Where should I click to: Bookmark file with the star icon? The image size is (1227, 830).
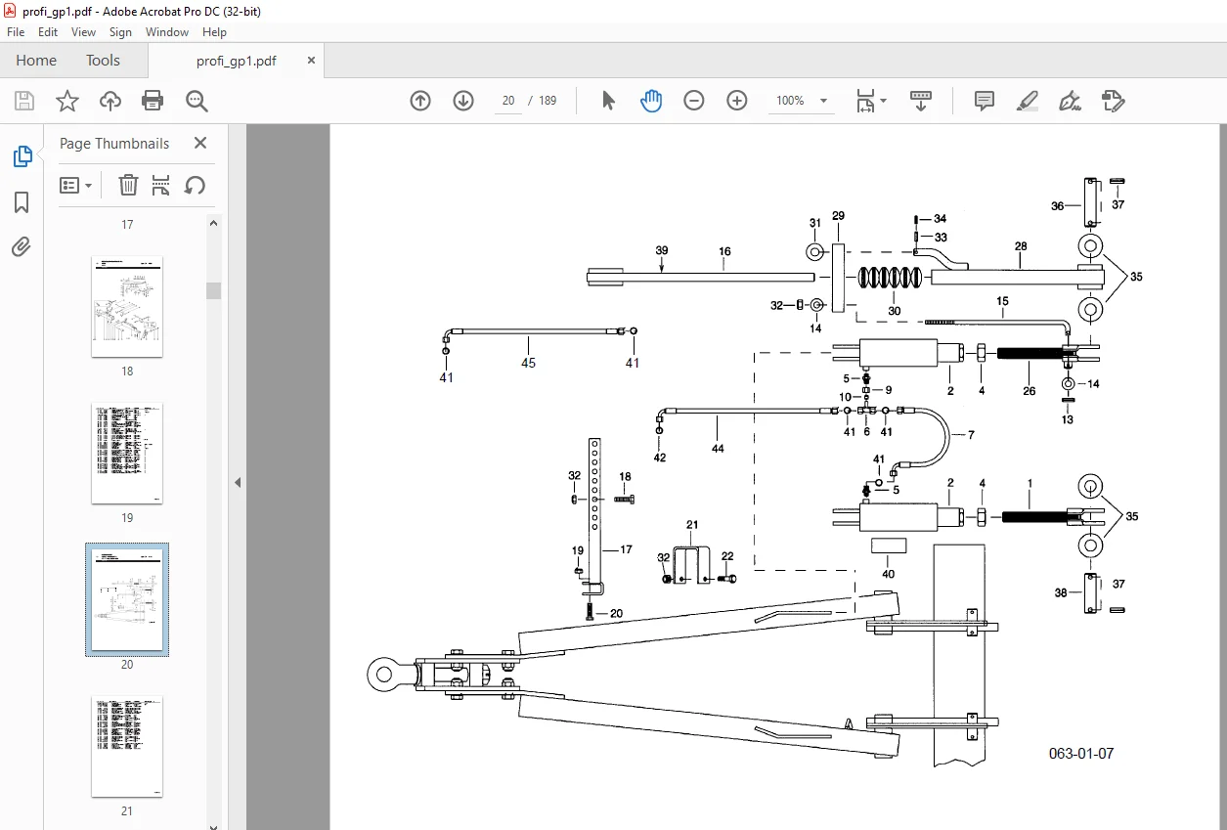tap(66, 101)
